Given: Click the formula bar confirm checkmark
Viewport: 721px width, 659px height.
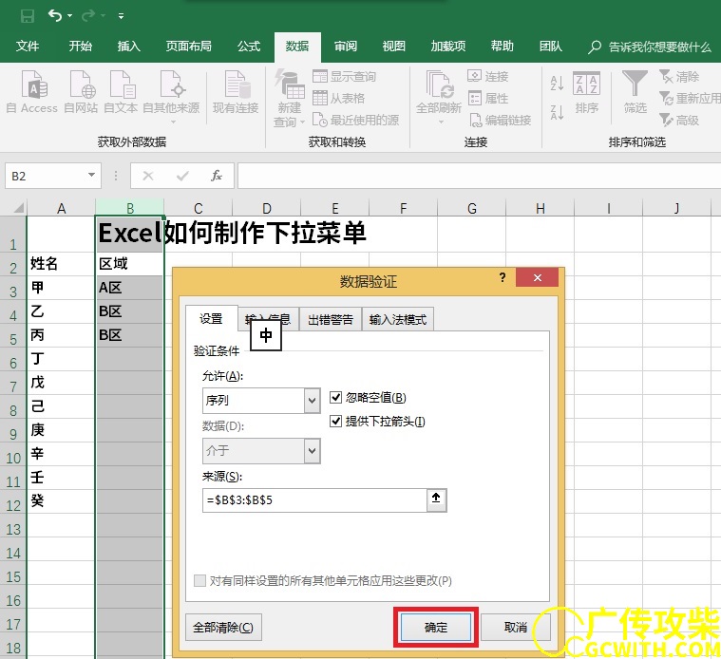Looking at the screenshot, I should [182, 176].
